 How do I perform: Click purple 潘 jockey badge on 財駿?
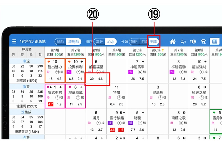point(131,123)
